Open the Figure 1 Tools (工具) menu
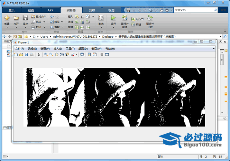Screen dimensions: 230x161 (70, 49)
